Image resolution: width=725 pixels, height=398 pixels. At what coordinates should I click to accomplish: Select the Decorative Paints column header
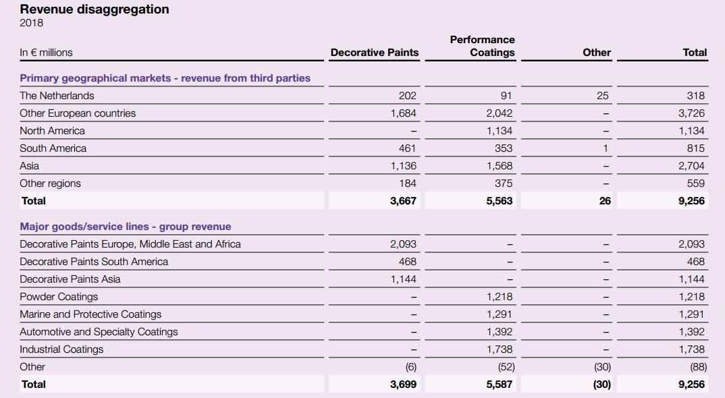click(374, 53)
